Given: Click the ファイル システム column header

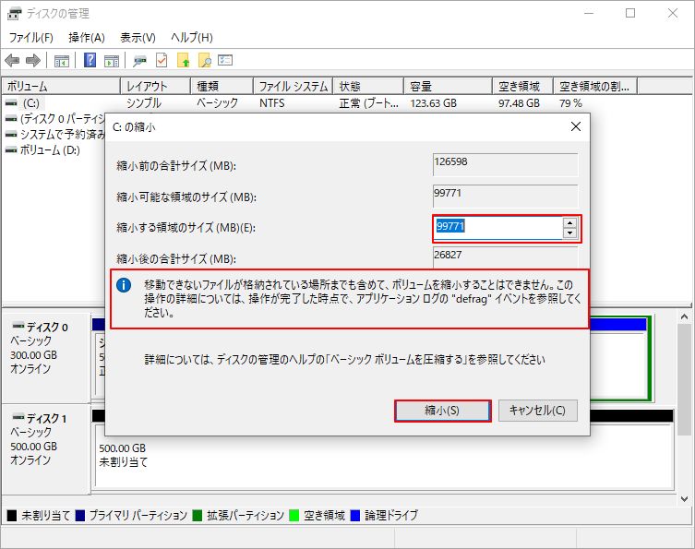Looking at the screenshot, I should (292, 86).
